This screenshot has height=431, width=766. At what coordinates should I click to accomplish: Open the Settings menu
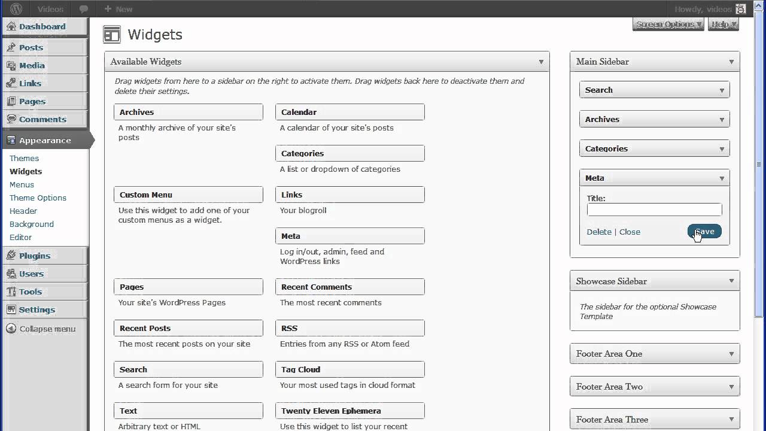pos(45,309)
